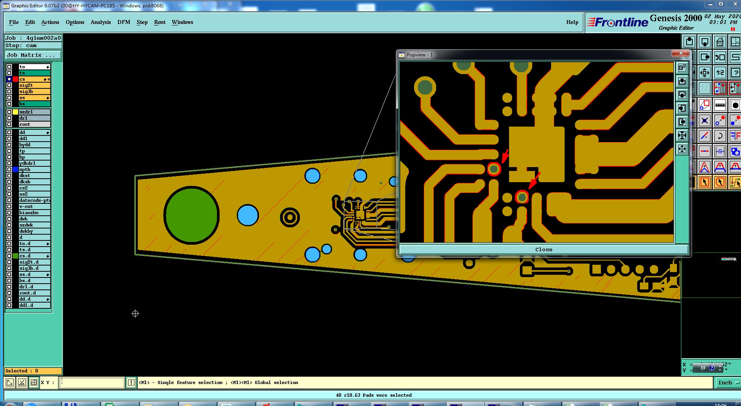Screen dimensions: 741x406
Task: Open the DFM menu
Action: pyautogui.click(x=124, y=22)
